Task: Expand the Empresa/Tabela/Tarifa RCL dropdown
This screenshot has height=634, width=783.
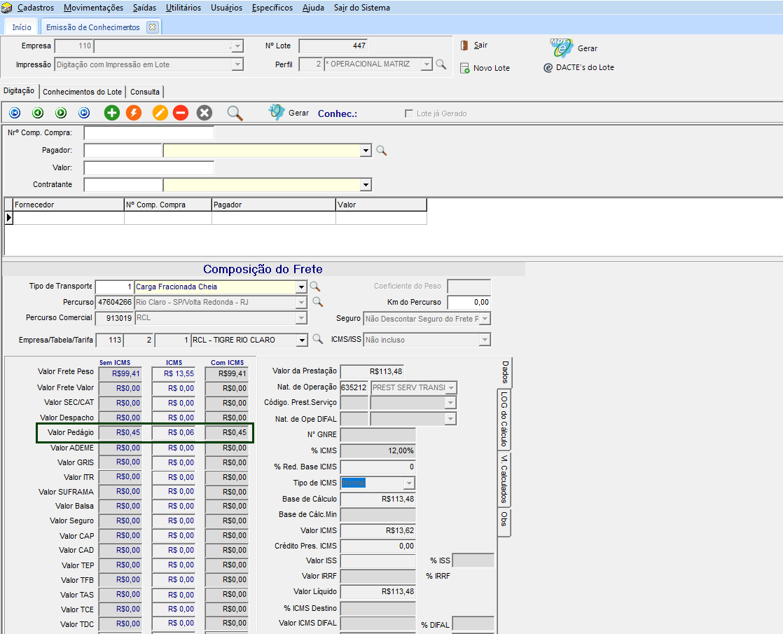Action: (x=301, y=340)
